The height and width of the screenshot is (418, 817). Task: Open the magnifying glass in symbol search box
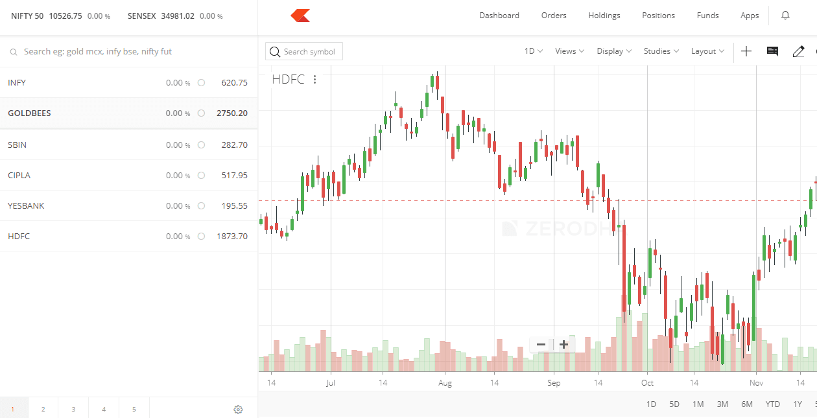click(x=275, y=51)
